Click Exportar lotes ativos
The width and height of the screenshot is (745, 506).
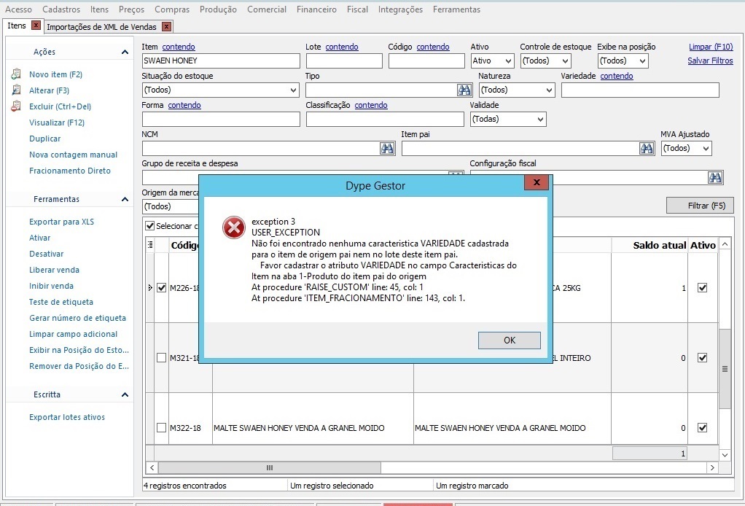click(67, 417)
